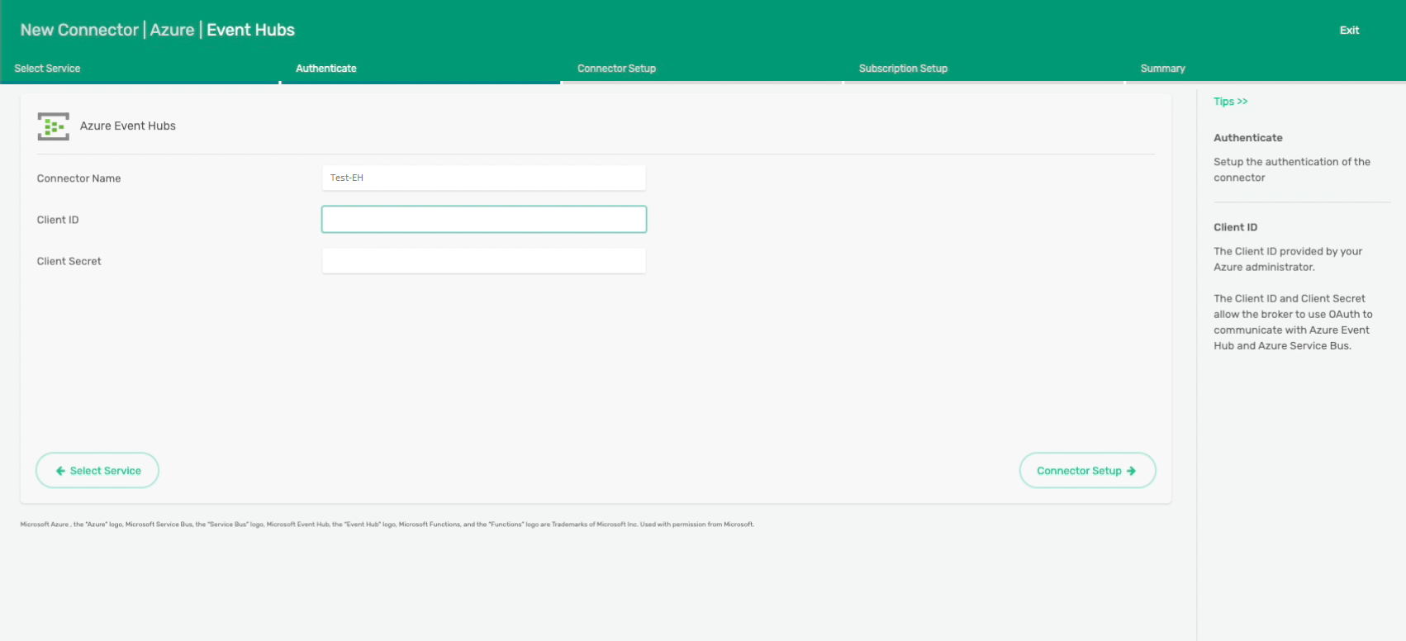
Task: Select the Authenticate step tab
Action: click(x=326, y=69)
